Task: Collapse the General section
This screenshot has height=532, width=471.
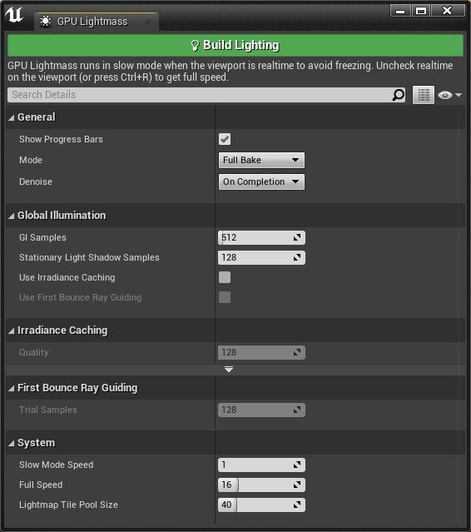Action: coord(12,117)
